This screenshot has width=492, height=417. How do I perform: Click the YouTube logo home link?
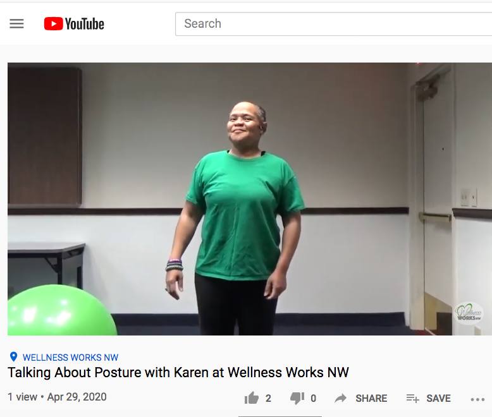[74, 24]
